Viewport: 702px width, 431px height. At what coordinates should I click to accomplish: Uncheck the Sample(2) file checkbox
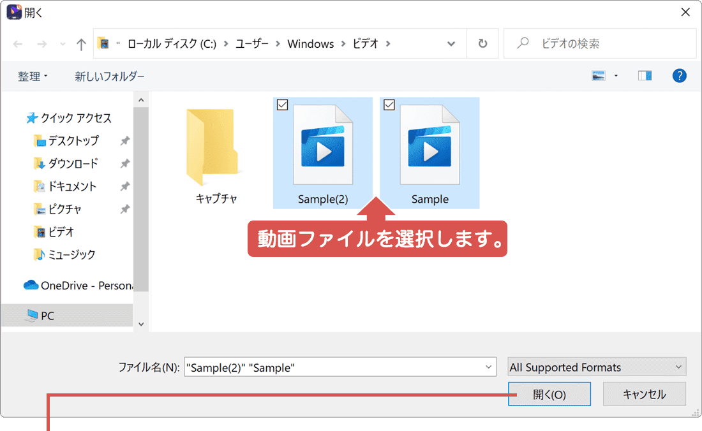pyautogui.click(x=283, y=105)
